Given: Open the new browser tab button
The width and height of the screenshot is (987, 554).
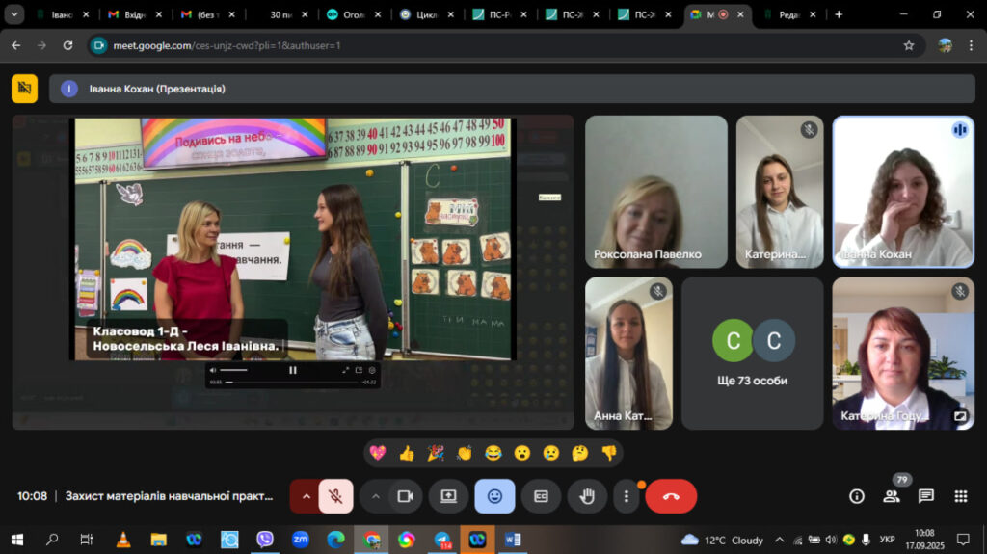Looking at the screenshot, I should [839, 13].
